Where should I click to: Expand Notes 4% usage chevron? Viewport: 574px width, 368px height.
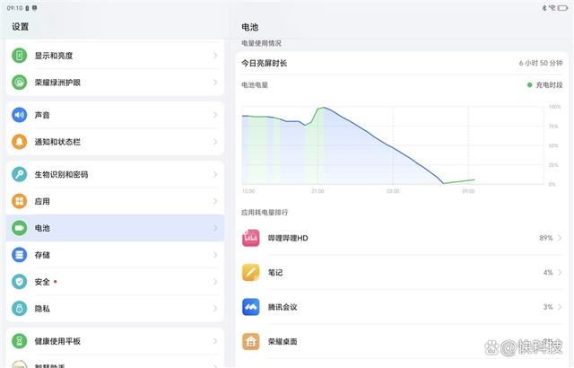[560, 272]
